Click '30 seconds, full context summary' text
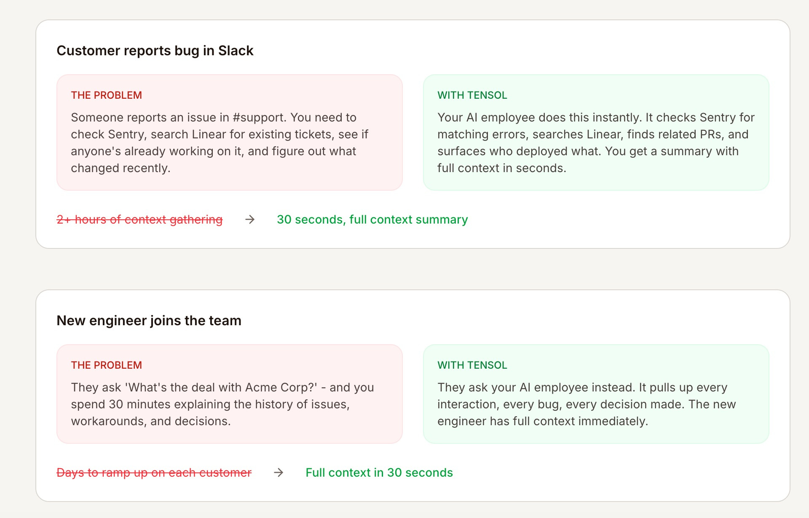Screen dimensions: 809x518 (372, 219)
